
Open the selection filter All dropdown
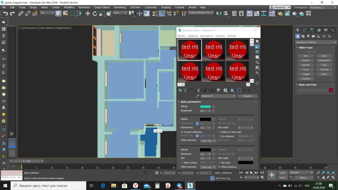(x=47, y=13)
